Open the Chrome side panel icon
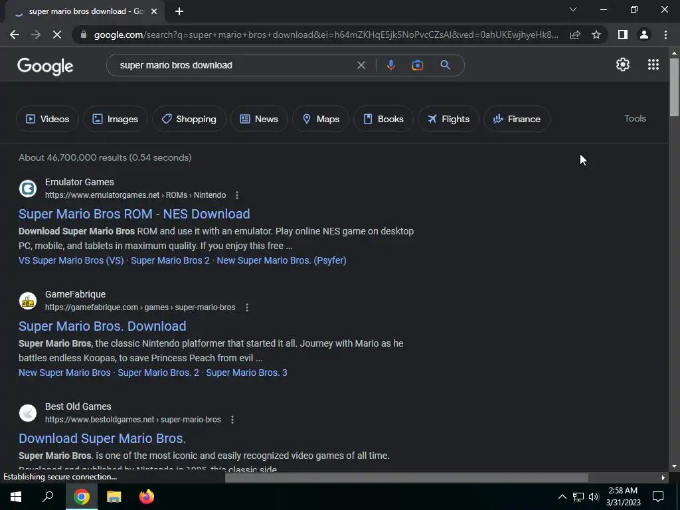 tap(623, 35)
